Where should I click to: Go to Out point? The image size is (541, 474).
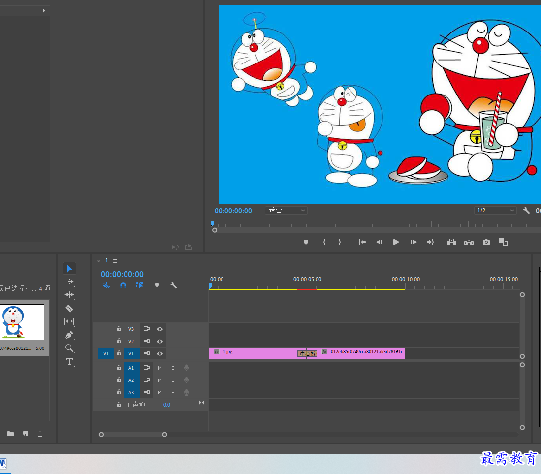(430, 242)
